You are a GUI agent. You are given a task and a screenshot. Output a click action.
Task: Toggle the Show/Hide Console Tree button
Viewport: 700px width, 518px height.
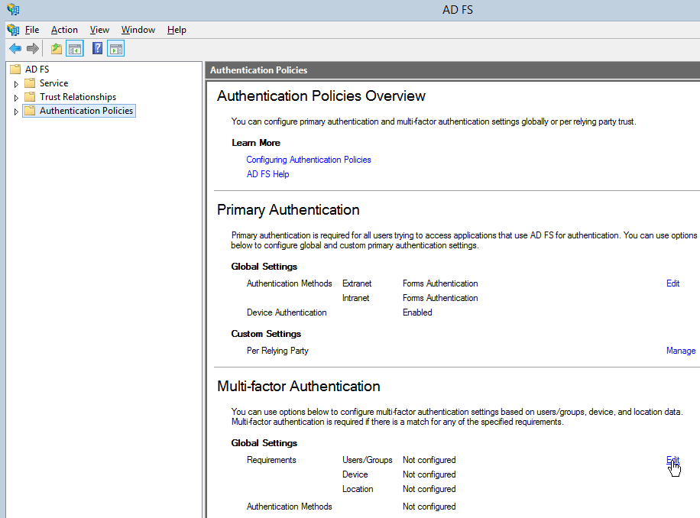(74, 49)
